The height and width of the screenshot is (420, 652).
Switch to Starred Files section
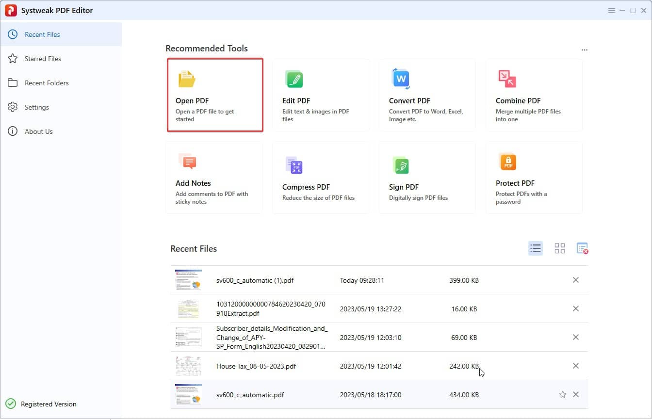[43, 58]
